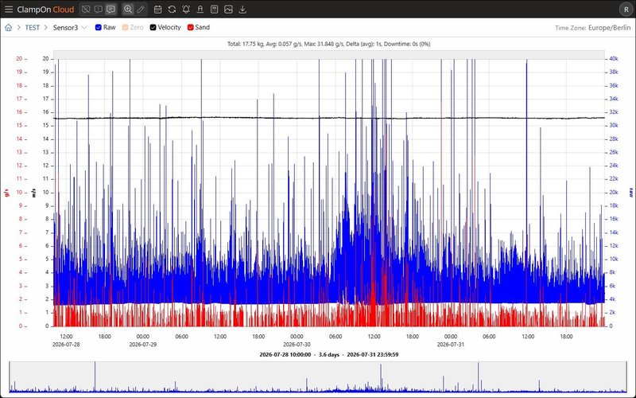Open the calculator tool
The width and height of the screenshot is (636, 398).
coord(214,9)
